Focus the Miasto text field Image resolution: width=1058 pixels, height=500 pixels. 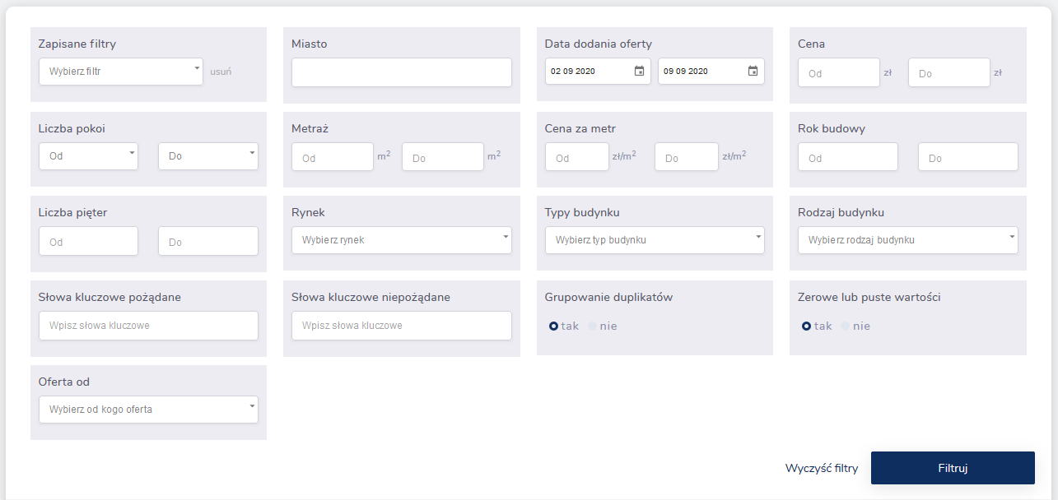[x=402, y=72]
